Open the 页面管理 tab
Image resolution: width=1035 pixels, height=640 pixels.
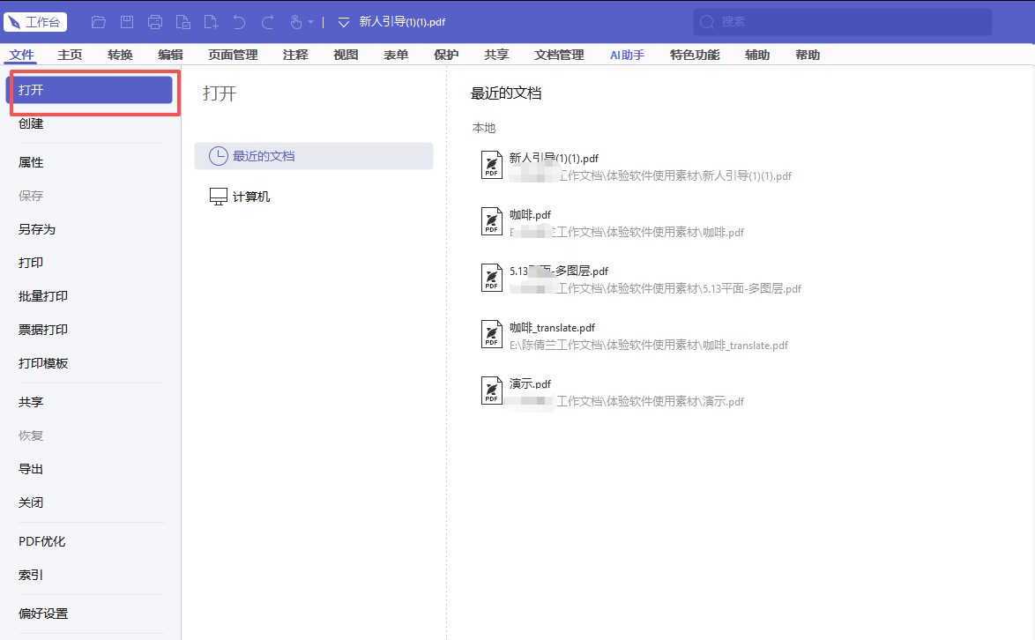pos(233,55)
